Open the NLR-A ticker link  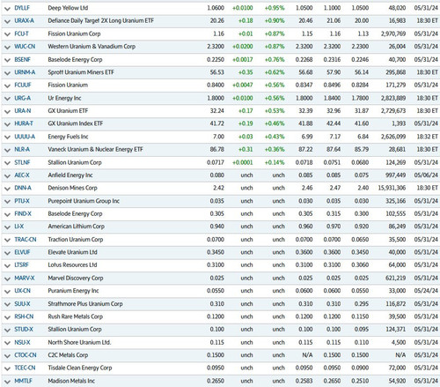coord(22,149)
